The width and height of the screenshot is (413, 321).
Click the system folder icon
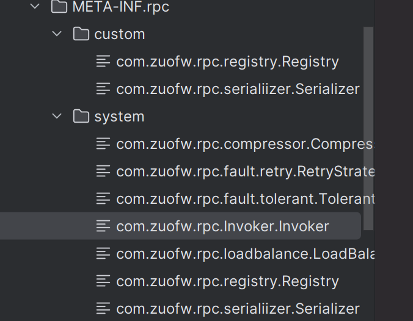click(x=81, y=116)
